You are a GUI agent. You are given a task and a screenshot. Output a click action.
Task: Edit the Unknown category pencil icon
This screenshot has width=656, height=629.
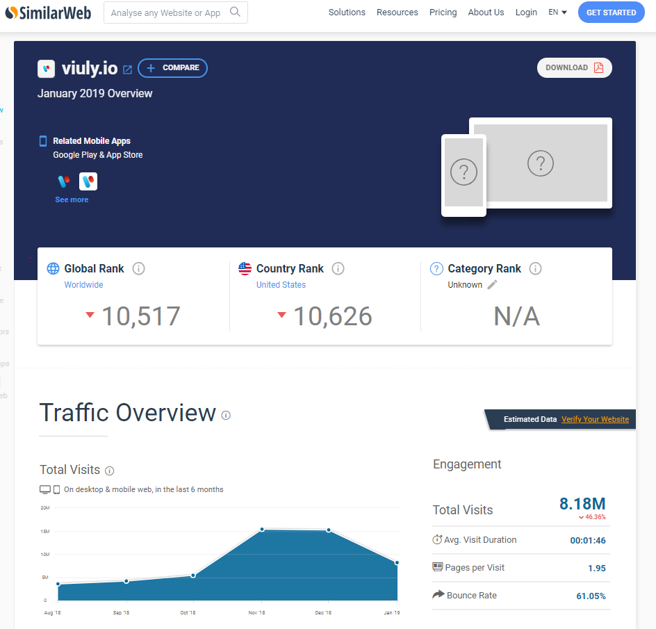(493, 284)
